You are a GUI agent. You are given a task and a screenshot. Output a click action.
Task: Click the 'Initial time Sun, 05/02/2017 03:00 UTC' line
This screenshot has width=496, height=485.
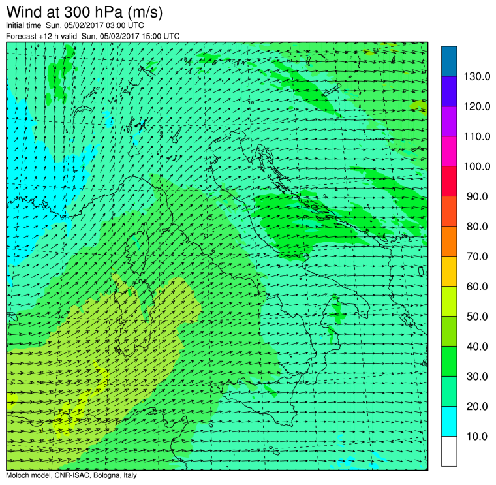tap(75, 25)
